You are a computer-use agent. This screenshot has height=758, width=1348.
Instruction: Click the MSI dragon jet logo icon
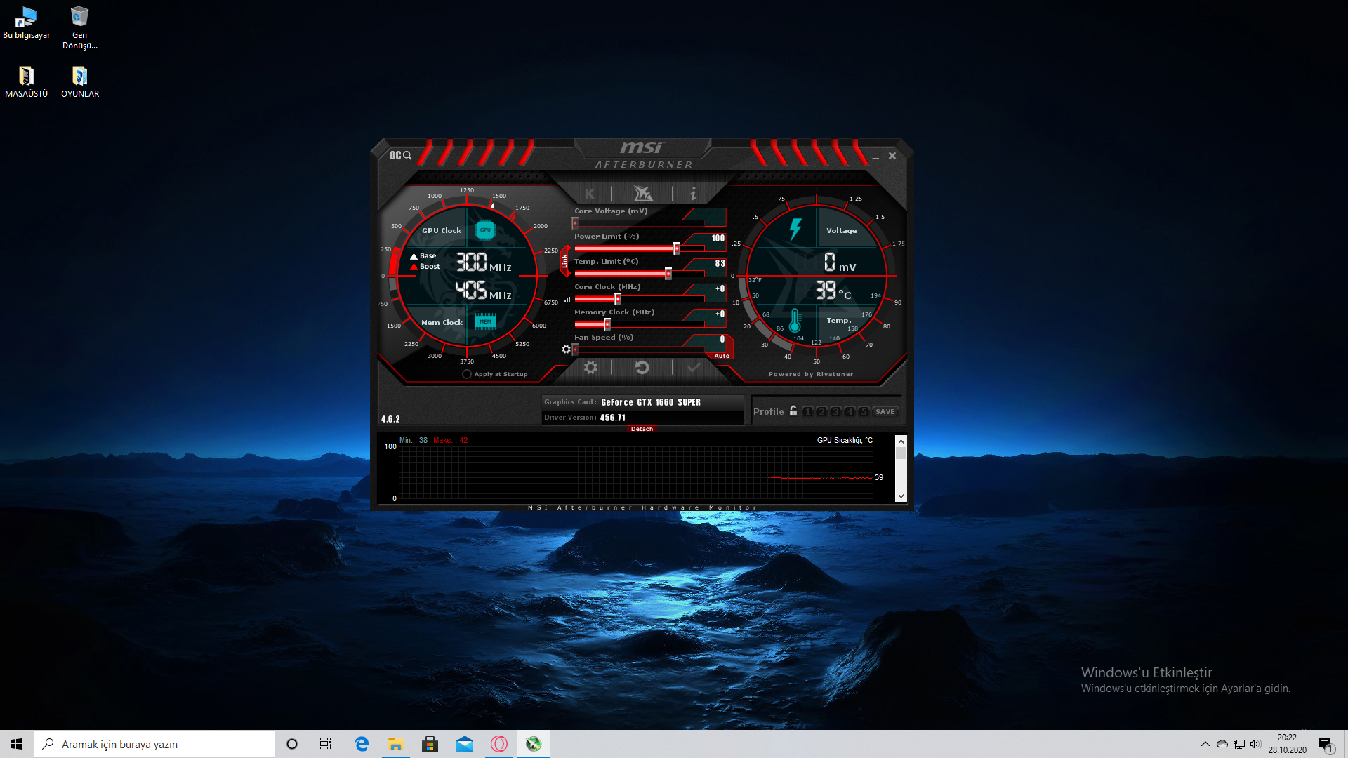pyautogui.click(x=642, y=193)
